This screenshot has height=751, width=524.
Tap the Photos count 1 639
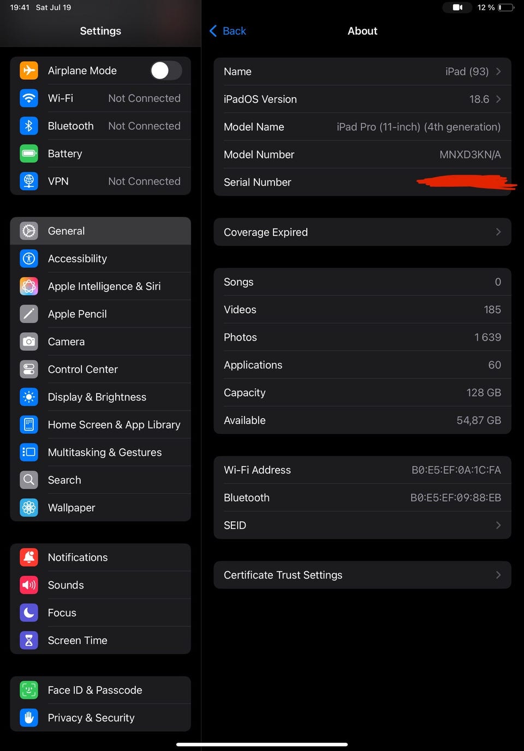487,337
